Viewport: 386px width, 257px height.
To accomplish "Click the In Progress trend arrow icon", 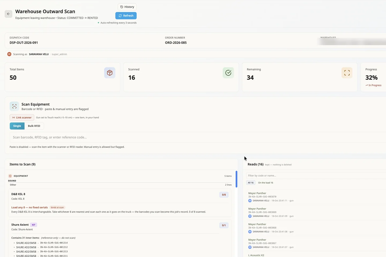I will [366, 85].
